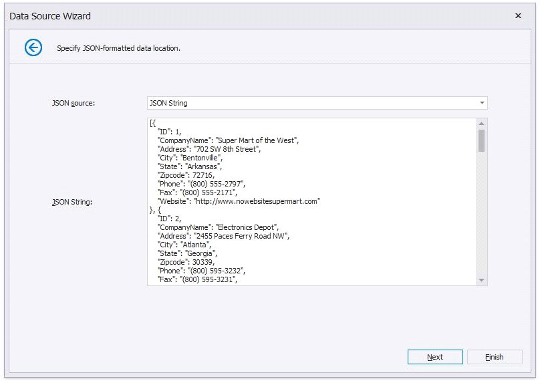Open the JSON source dropdown arrow
This screenshot has width=540, height=383.
(x=481, y=103)
